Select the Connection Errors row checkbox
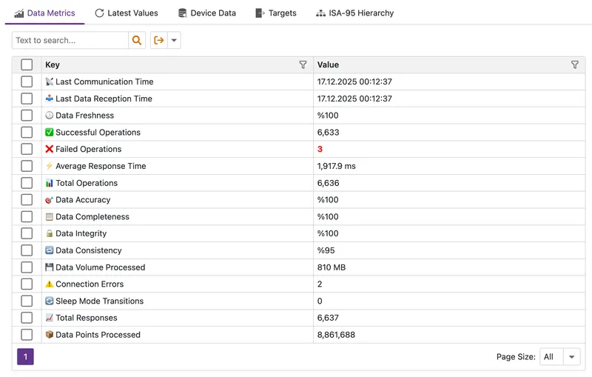The image size is (592, 377). point(27,284)
